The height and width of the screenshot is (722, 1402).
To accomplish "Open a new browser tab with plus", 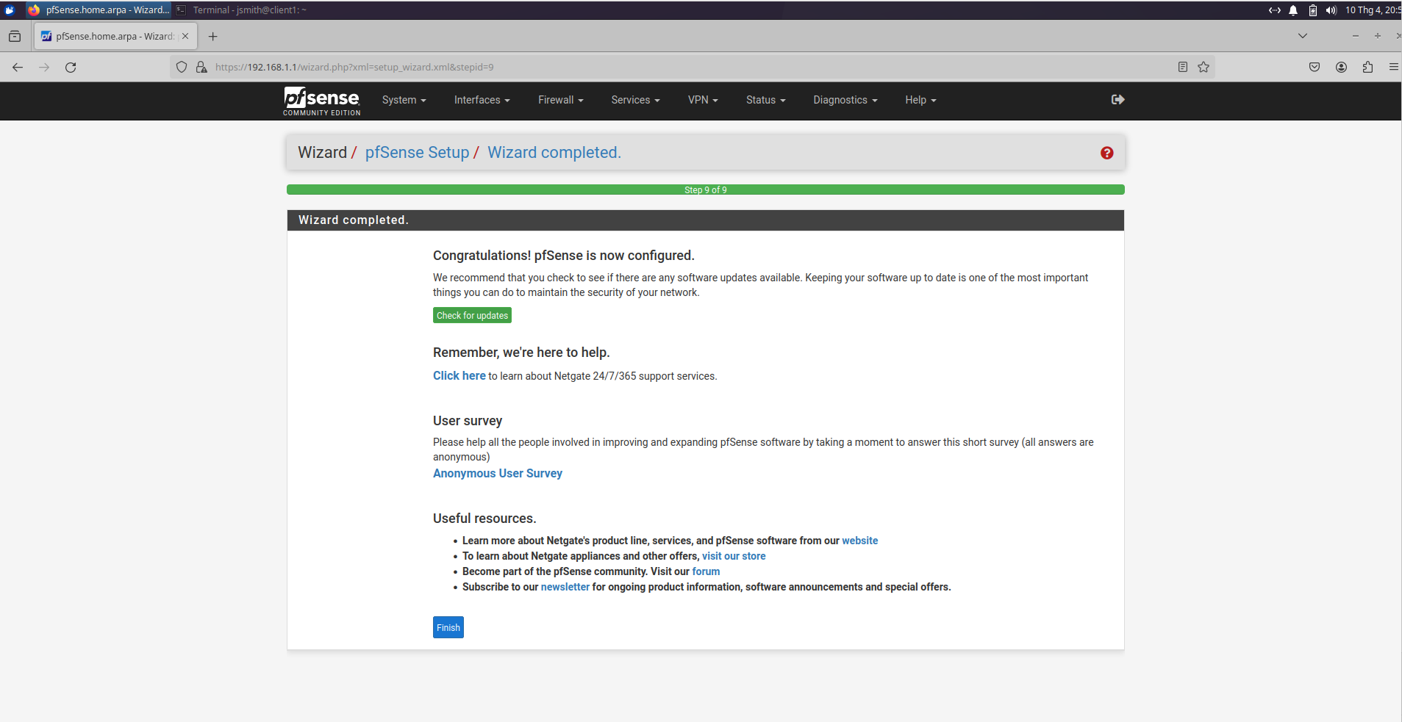I will [213, 36].
